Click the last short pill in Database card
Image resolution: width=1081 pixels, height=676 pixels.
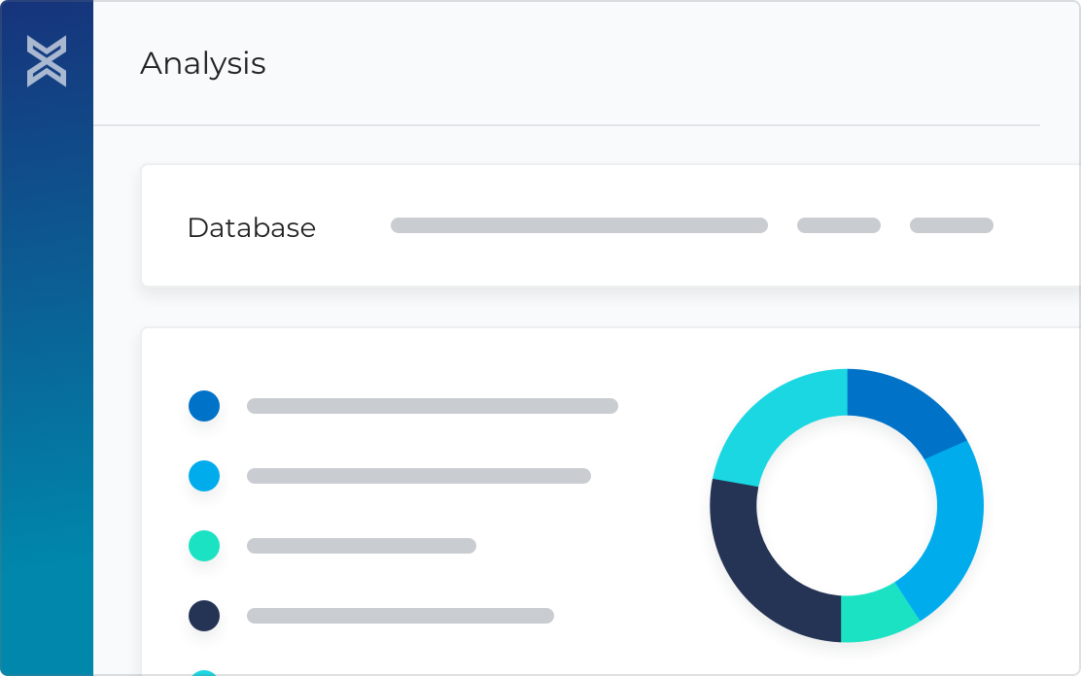tap(952, 225)
